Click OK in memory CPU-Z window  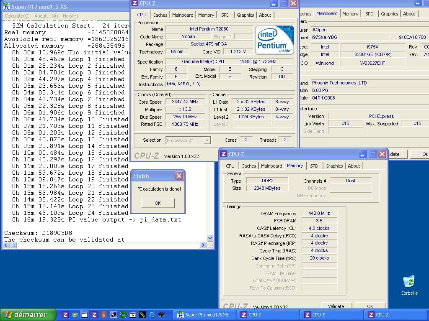point(370,306)
